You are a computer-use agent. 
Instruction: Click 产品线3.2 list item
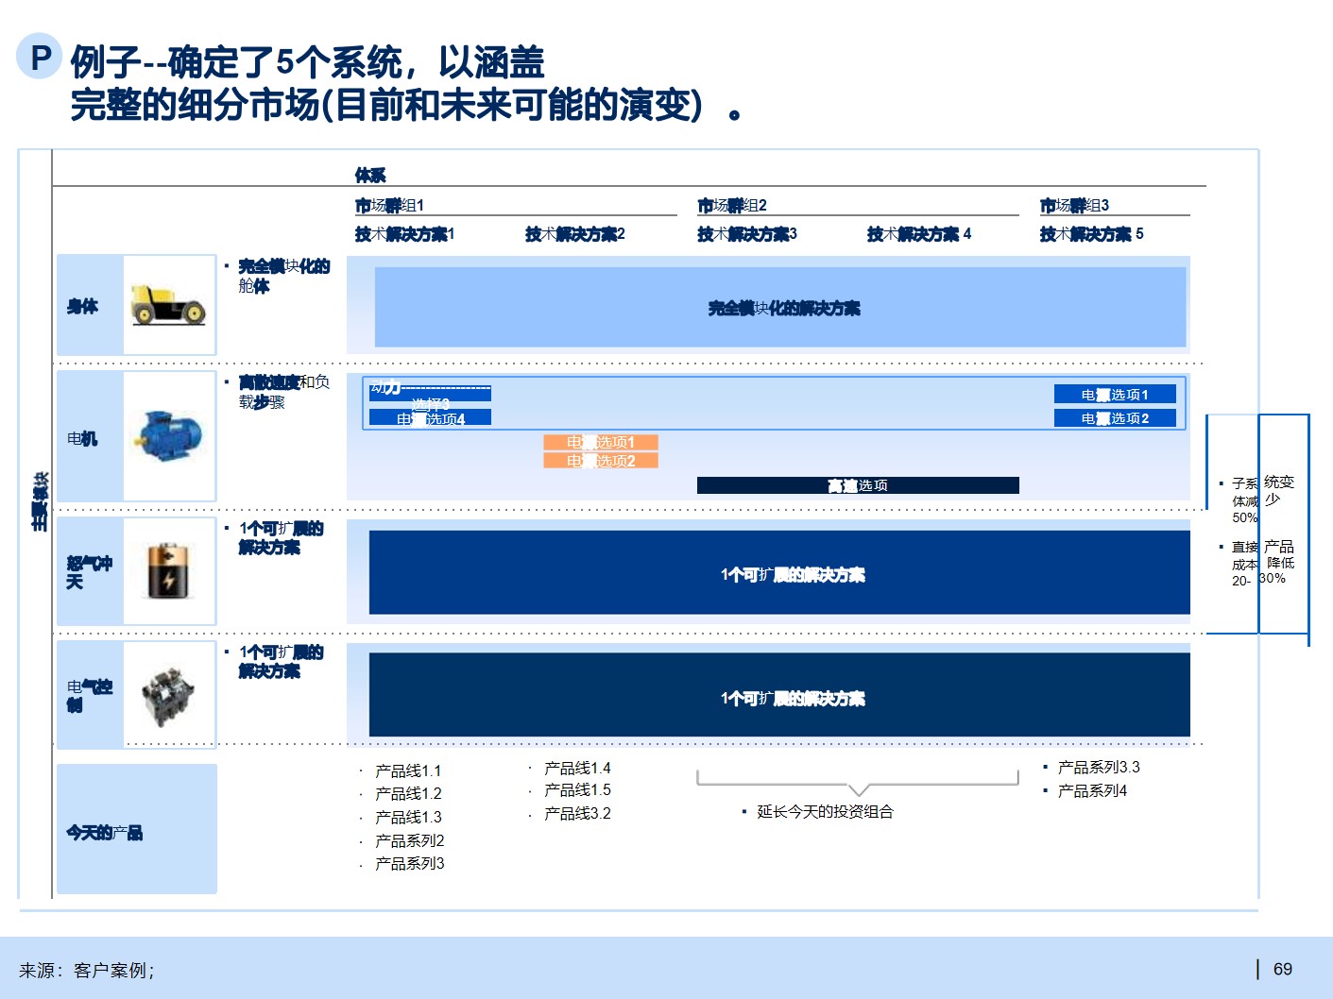(x=577, y=813)
